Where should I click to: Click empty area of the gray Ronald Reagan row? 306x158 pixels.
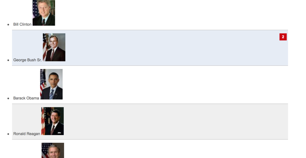pyautogui.click(x=169, y=122)
